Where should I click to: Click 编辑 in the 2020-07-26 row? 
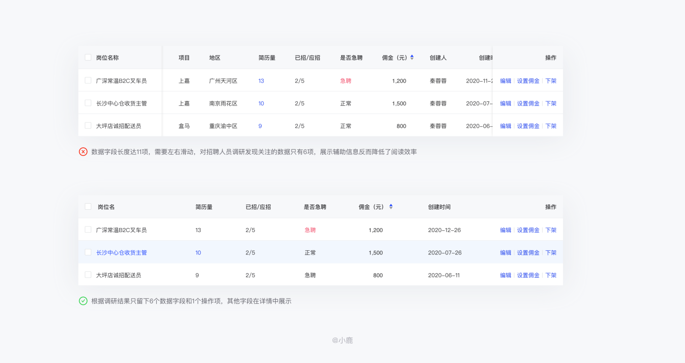(x=506, y=253)
